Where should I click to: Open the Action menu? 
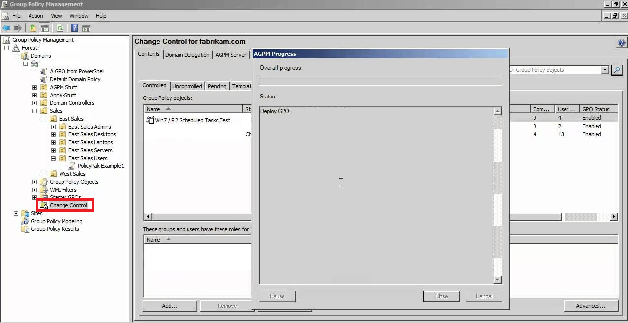35,16
